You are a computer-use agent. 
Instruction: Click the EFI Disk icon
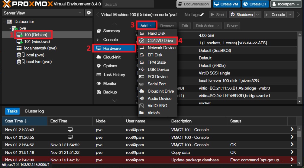tap(142, 55)
